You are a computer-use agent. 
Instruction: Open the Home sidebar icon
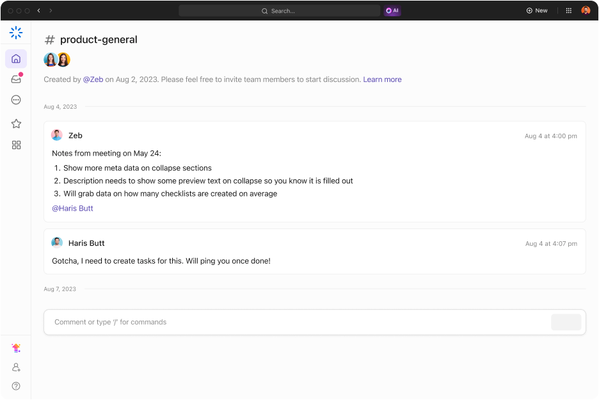pyautogui.click(x=16, y=59)
